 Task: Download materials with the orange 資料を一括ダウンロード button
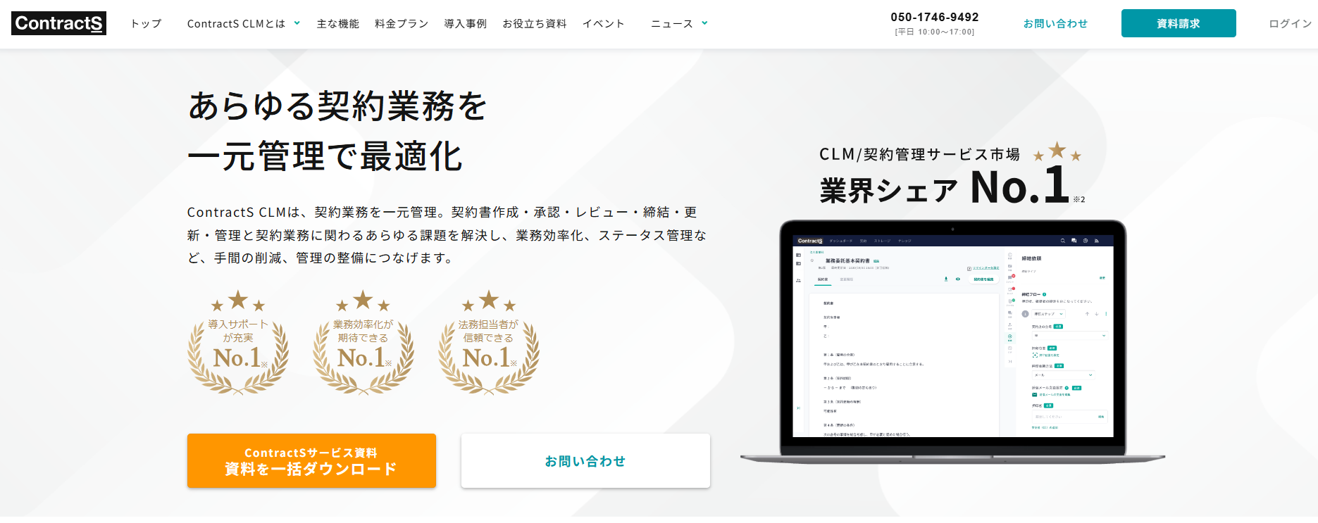311,461
